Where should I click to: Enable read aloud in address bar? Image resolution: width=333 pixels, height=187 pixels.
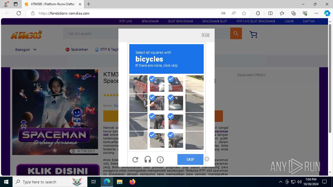pyautogui.click(x=234, y=13)
